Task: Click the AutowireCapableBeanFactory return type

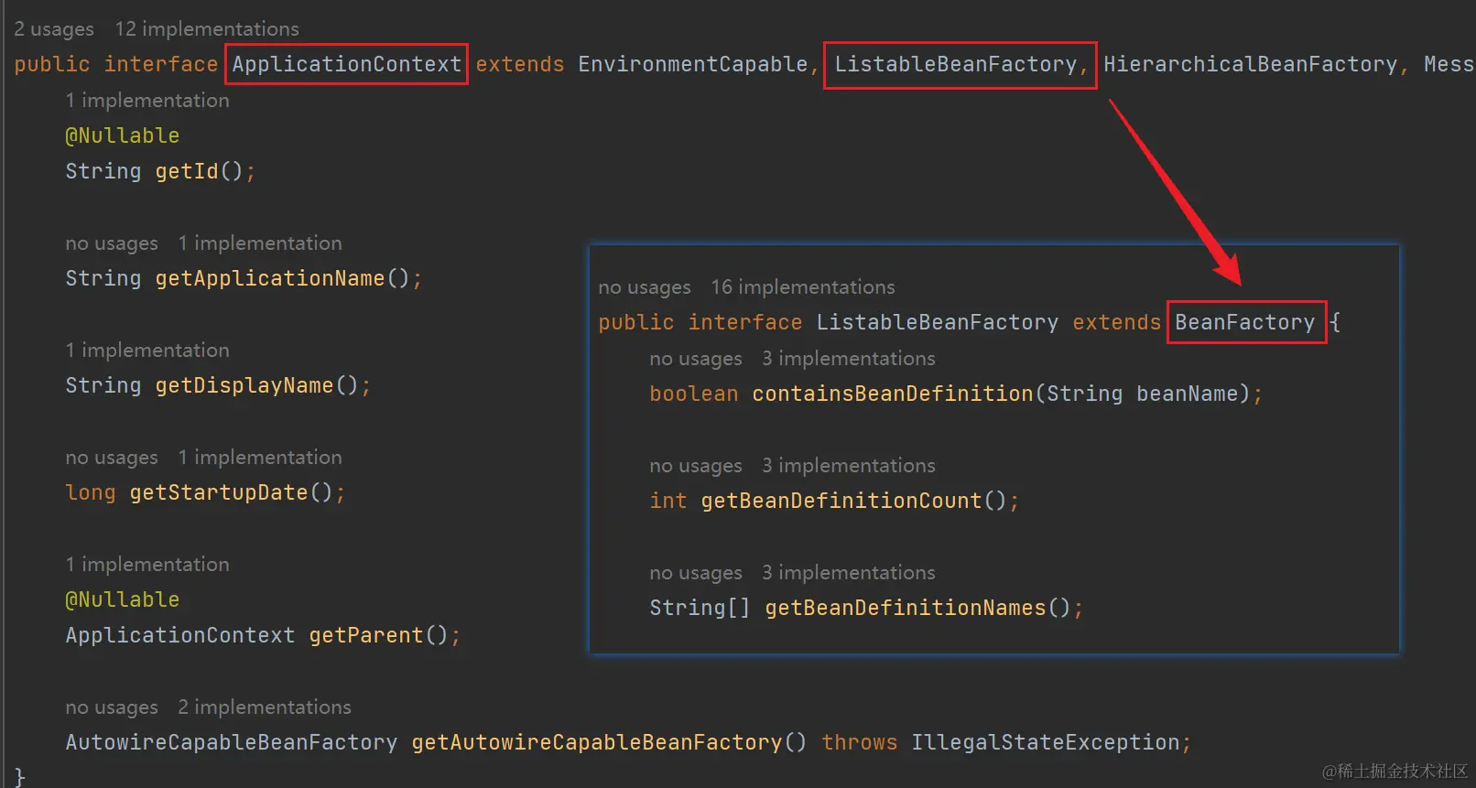Action: tap(232, 742)
